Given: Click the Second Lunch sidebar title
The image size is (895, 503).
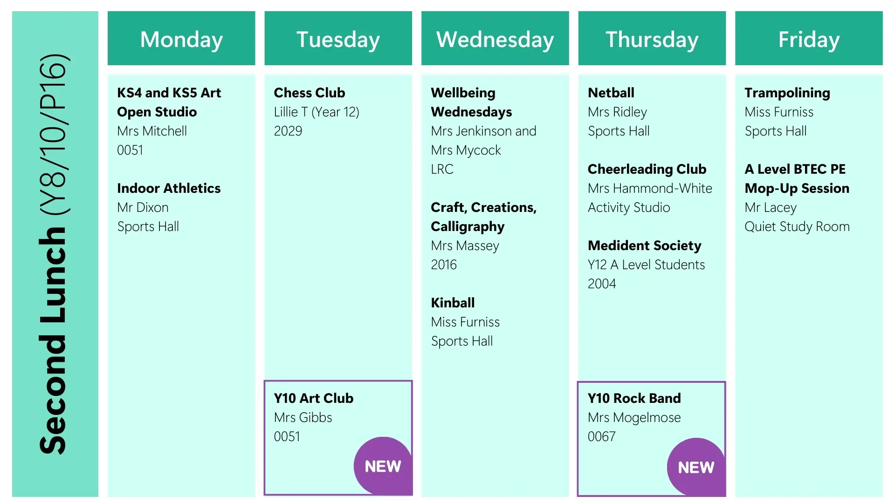Looking at the screenshot, I should click(55, 254).
